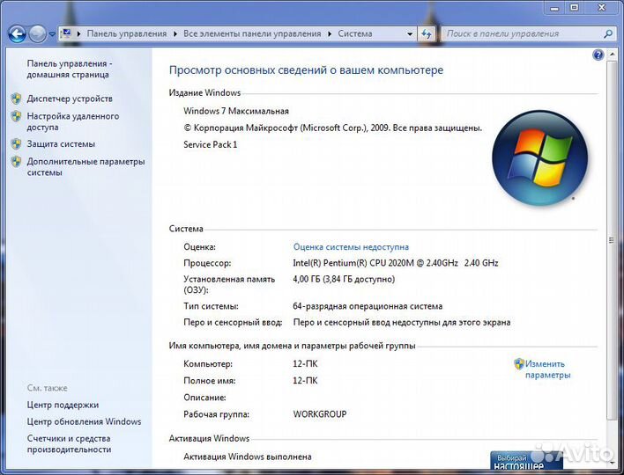Click the Windows 7 Максимальная text
The height and width of the screenshot is (475, 624).
click(x=236, y=111)
